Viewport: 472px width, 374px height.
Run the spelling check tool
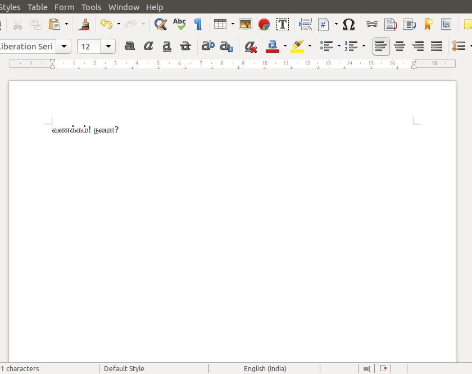179,24
